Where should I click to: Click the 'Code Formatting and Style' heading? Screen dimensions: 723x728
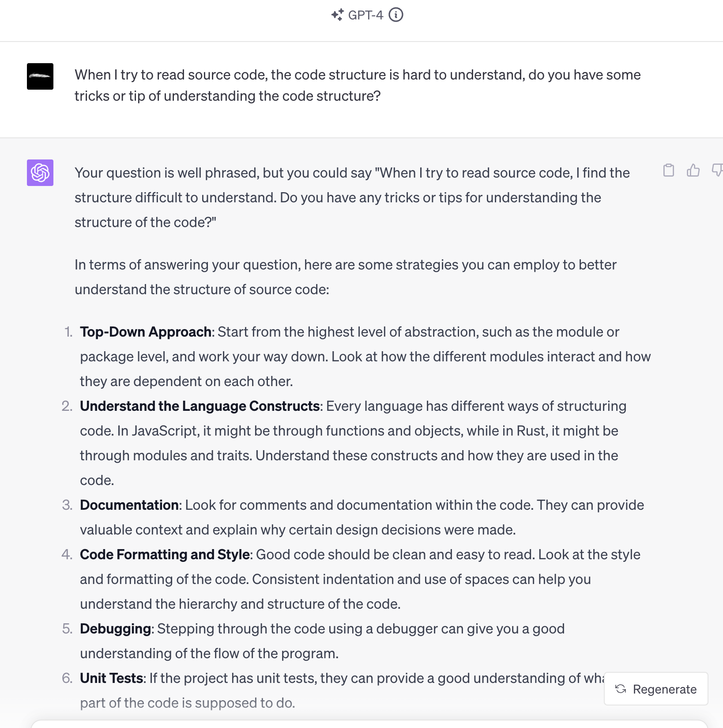(165, 554)
